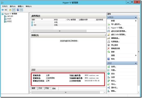Click details pane scroll left arrow
Image resolution: width=142 pixels, height=98 pixels.
(x=31, y=92)
